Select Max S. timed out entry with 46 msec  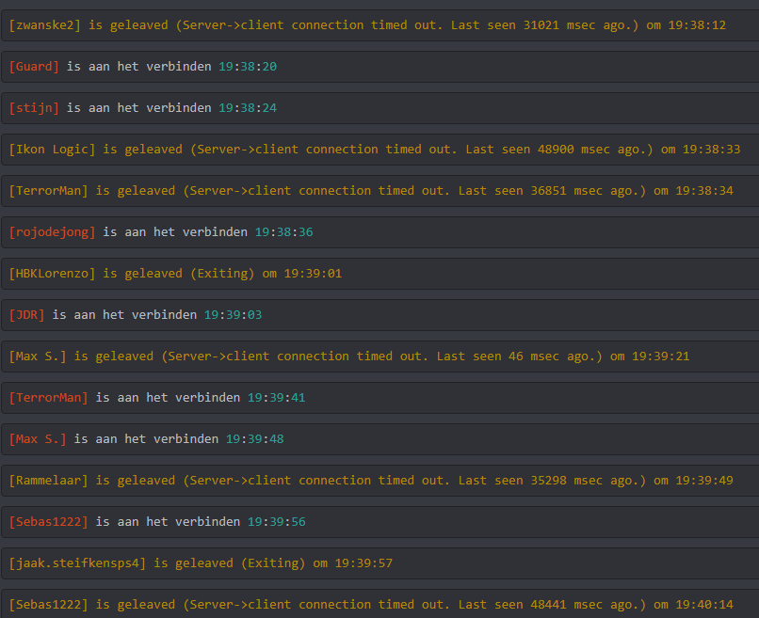377,357
